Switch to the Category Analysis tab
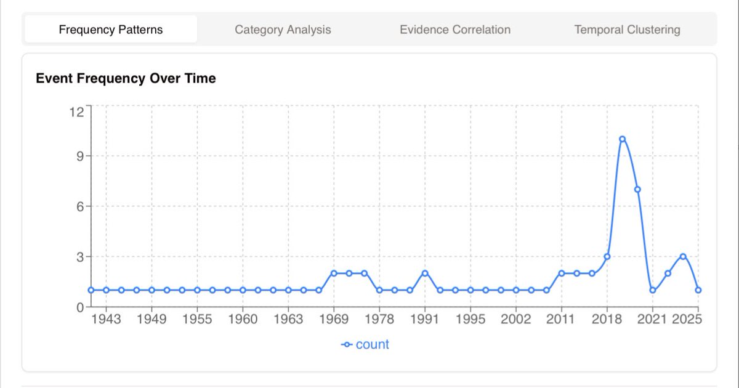The height and width of the screenshot is (388, 739). pyautogui.click(x=283, y=30)
